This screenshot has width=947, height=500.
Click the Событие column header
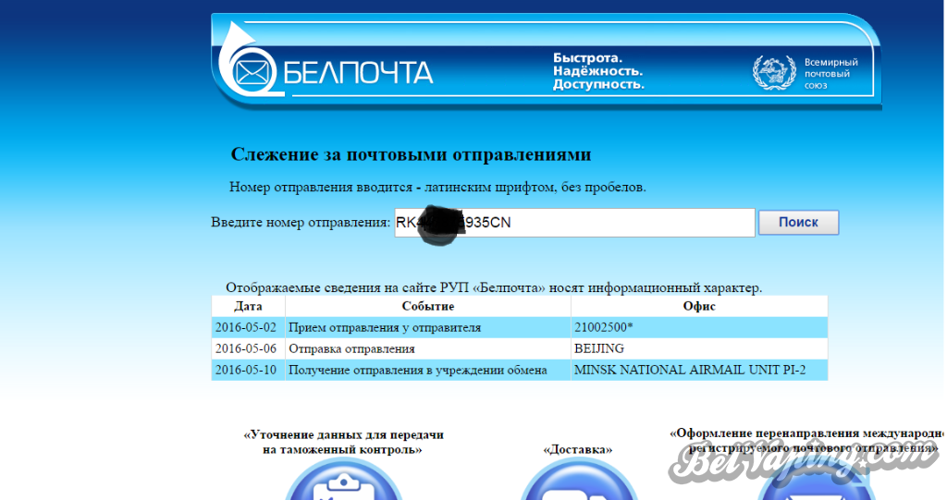(427, 306)
